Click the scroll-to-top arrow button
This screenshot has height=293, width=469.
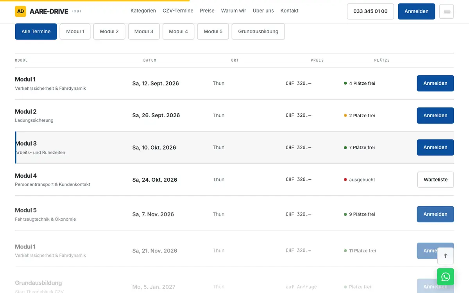point(446,256)
